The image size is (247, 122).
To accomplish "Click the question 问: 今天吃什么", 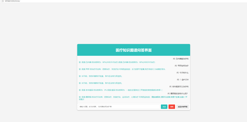I will tap(182, 73).
